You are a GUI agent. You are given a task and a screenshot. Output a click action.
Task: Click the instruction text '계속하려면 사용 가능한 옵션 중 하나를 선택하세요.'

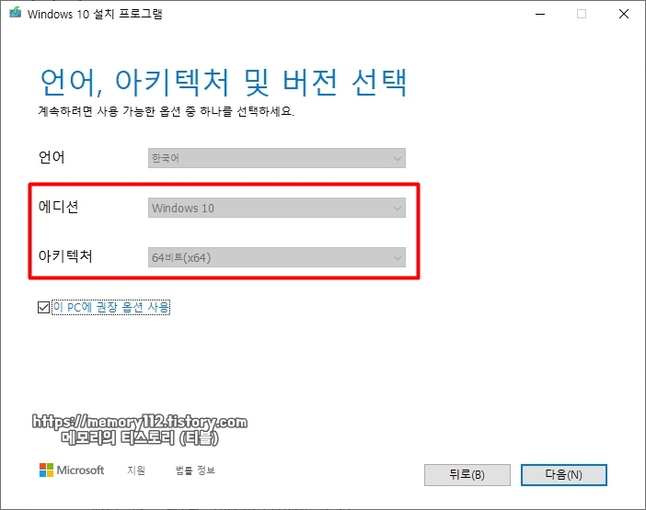coord(166,111)
